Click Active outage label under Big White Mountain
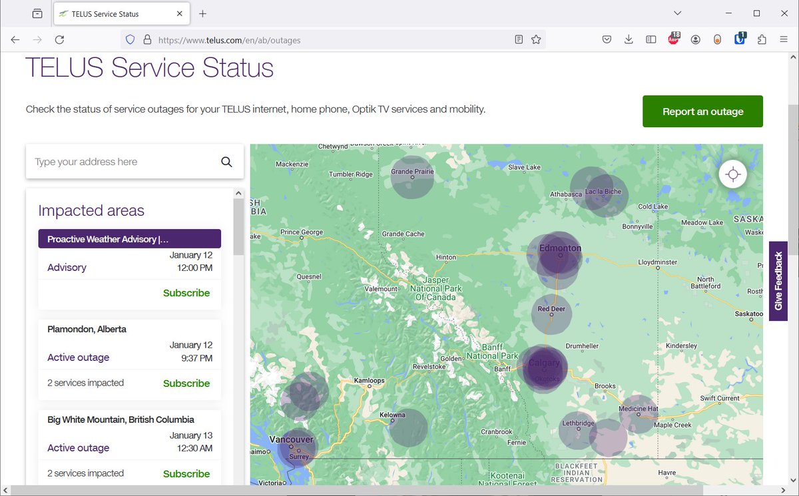The width and height of the screenshot is (799, 496). click(x=78, y=448)
